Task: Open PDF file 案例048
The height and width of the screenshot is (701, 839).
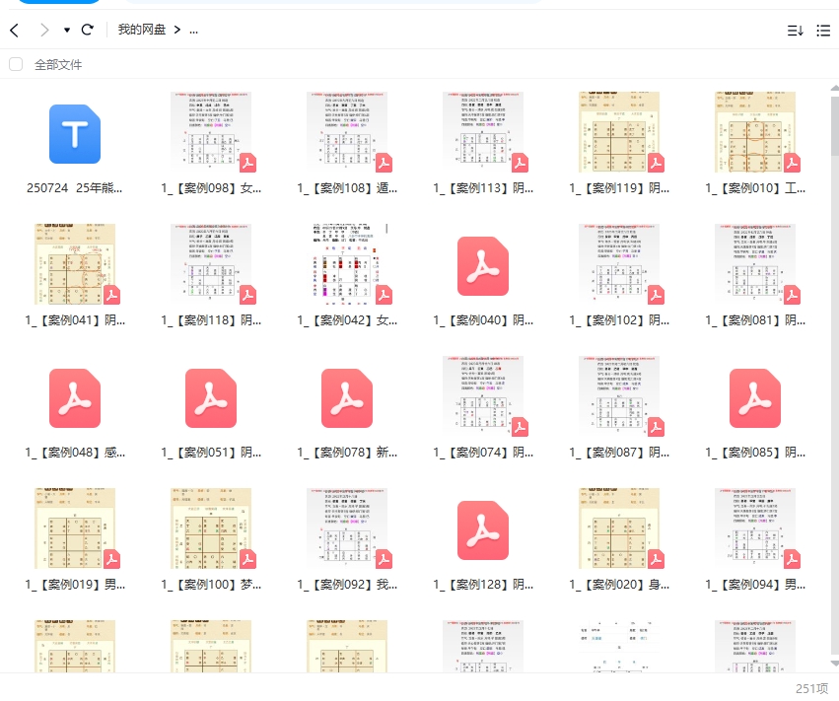Action: 75,398
